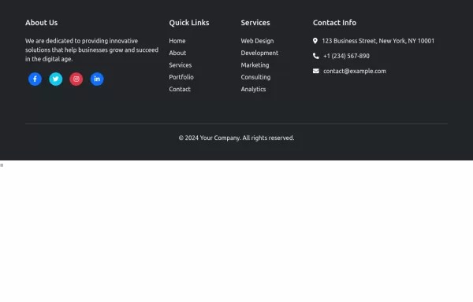The width and height of the screenshot is (473, 302).
Task: Click the Contact Info heading
Action: pos(334,23)
